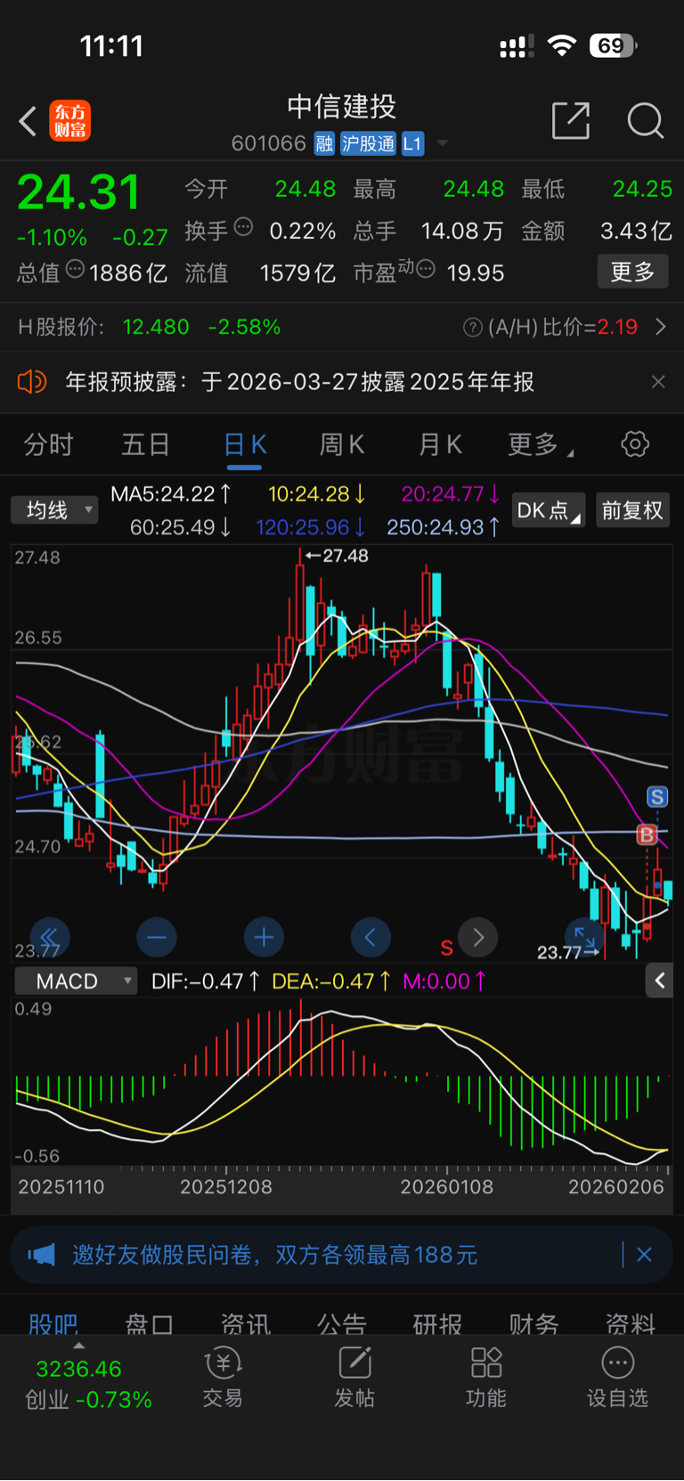Close the survey invitation banner

[645, 1255]
